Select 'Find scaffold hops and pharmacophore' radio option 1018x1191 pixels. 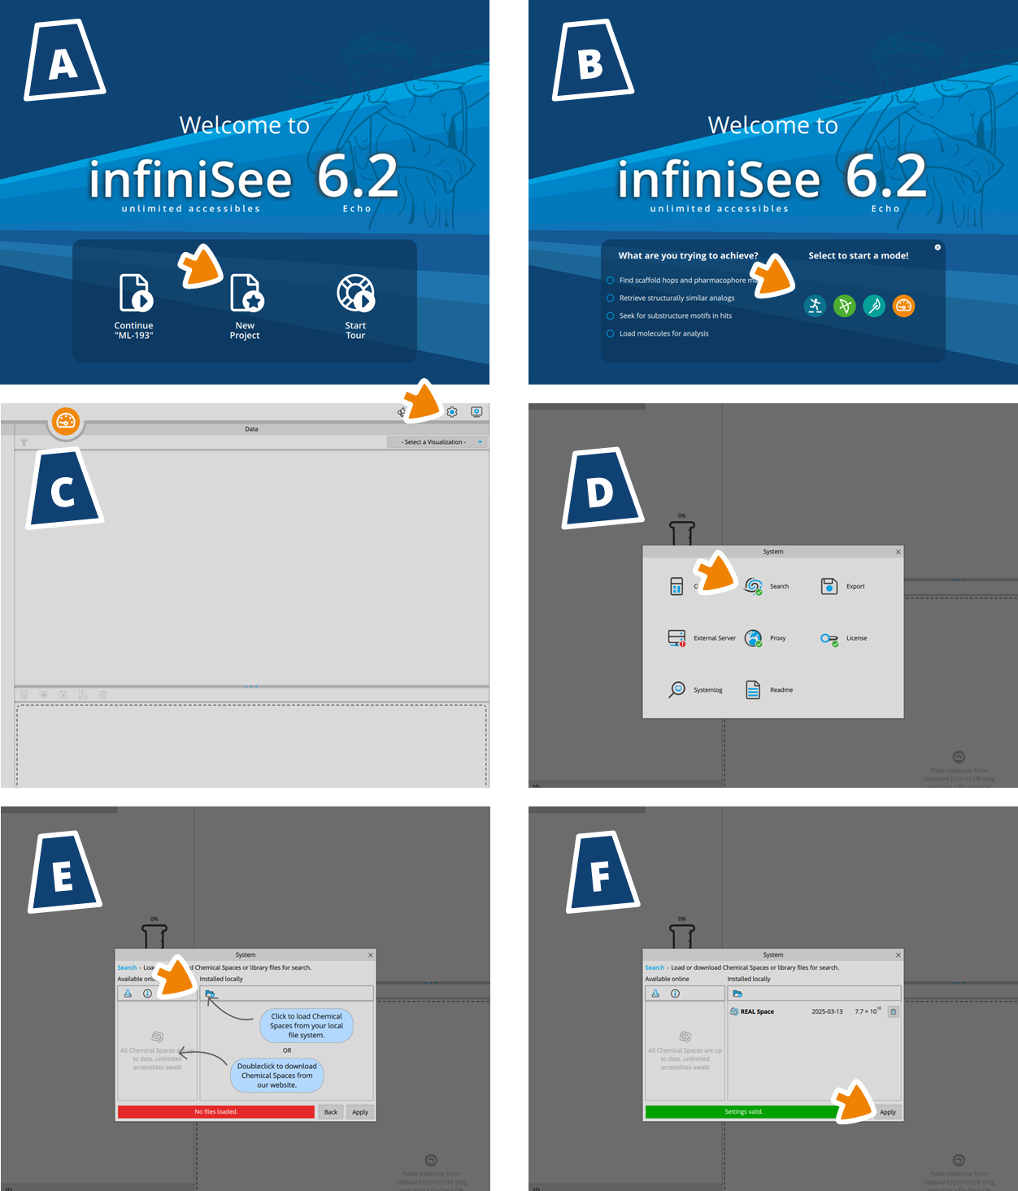coord(611,280)
